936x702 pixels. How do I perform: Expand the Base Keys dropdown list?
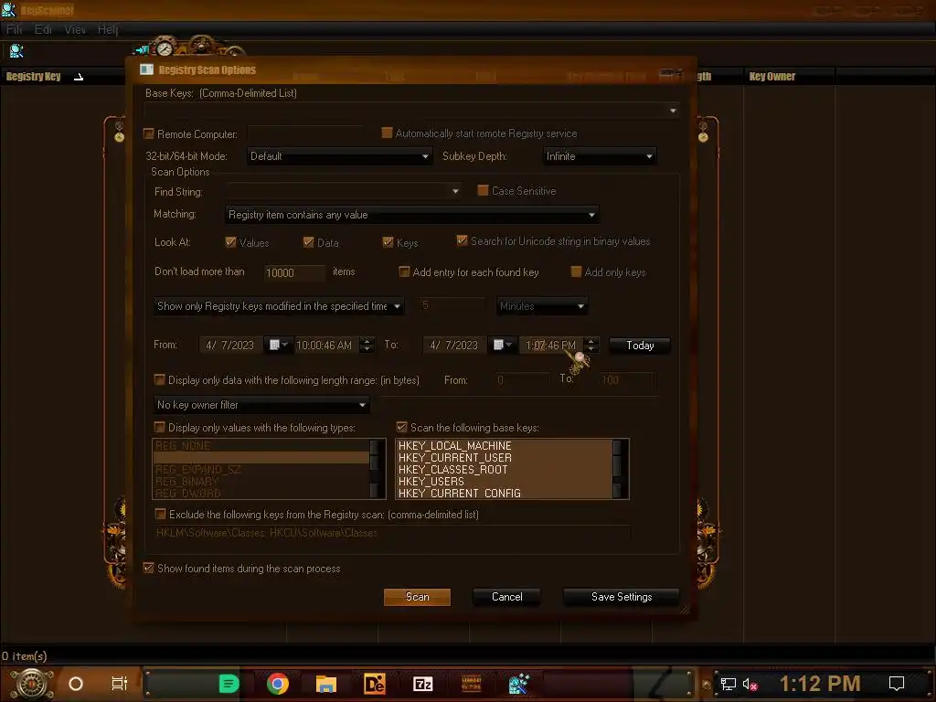coord(673,111)
